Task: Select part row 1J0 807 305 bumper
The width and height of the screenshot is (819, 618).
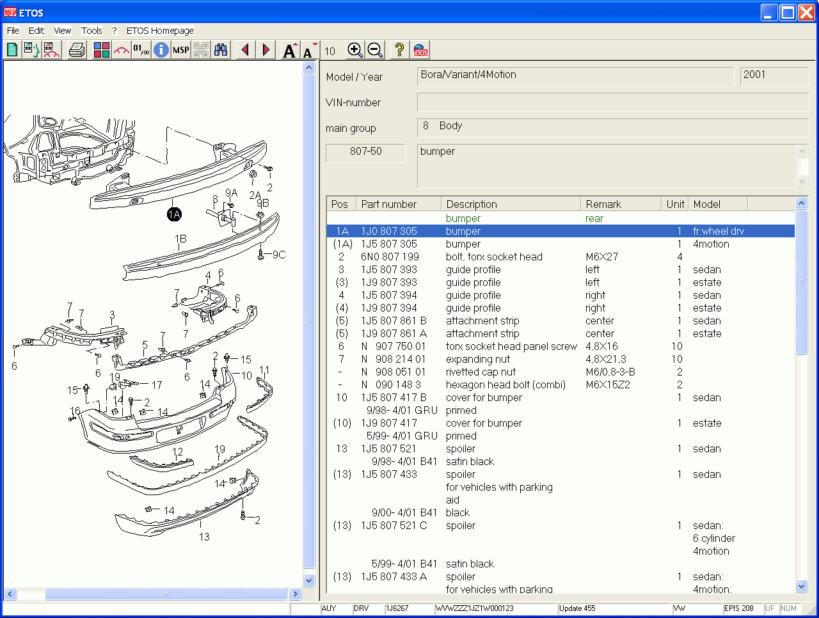Action: (x=561, y=231)
